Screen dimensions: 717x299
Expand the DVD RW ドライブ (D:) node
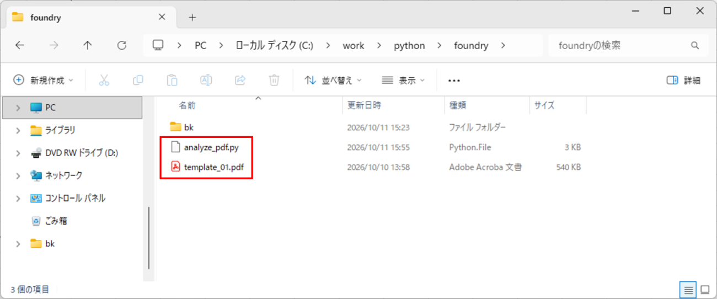click(x=18, y=153)
